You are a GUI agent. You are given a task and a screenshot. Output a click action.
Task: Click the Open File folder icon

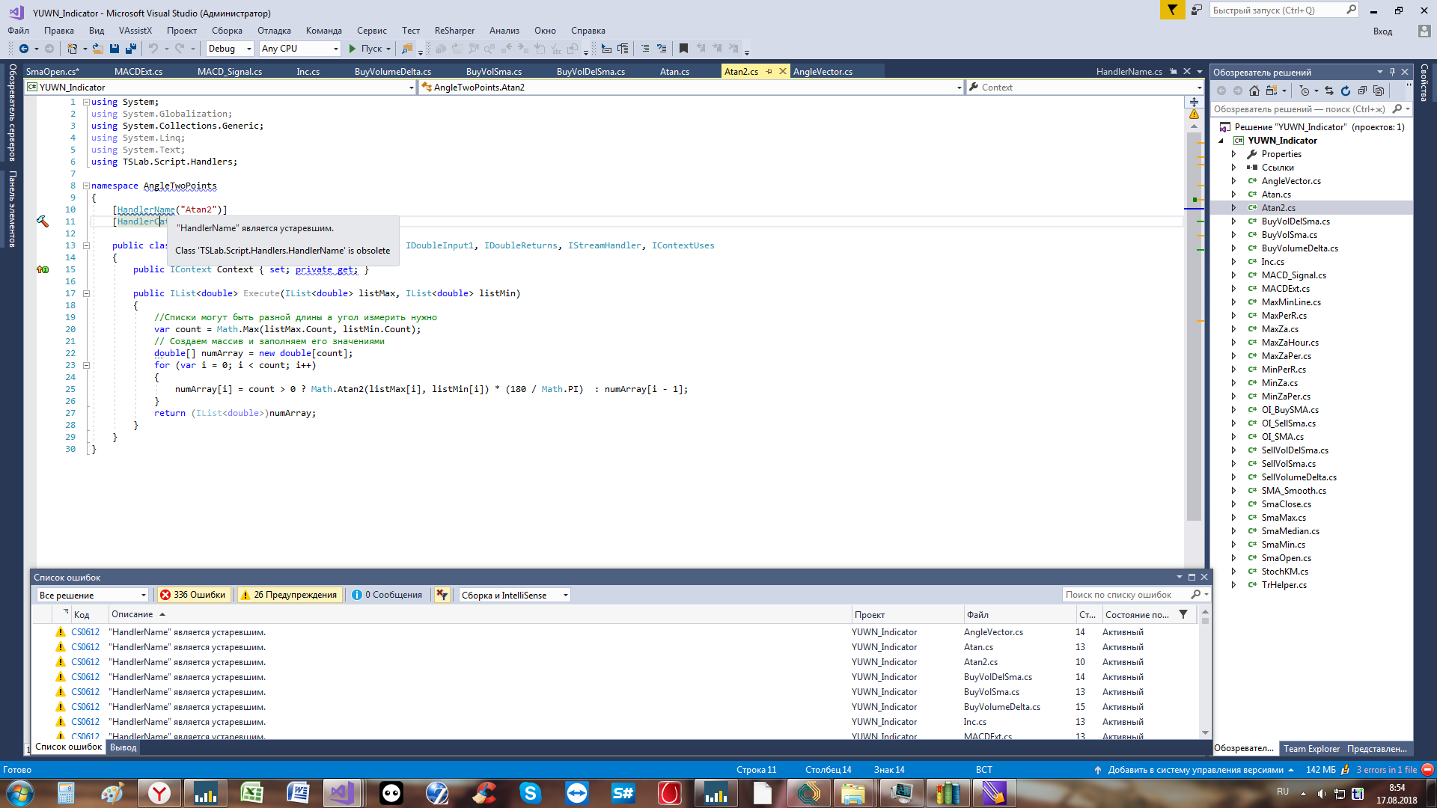click(x=97, y=49)
